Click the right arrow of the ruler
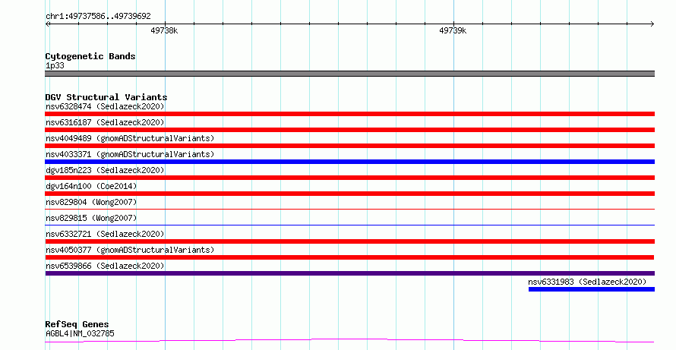This screenshot has width=676, height=350. [x=652, y=24]
